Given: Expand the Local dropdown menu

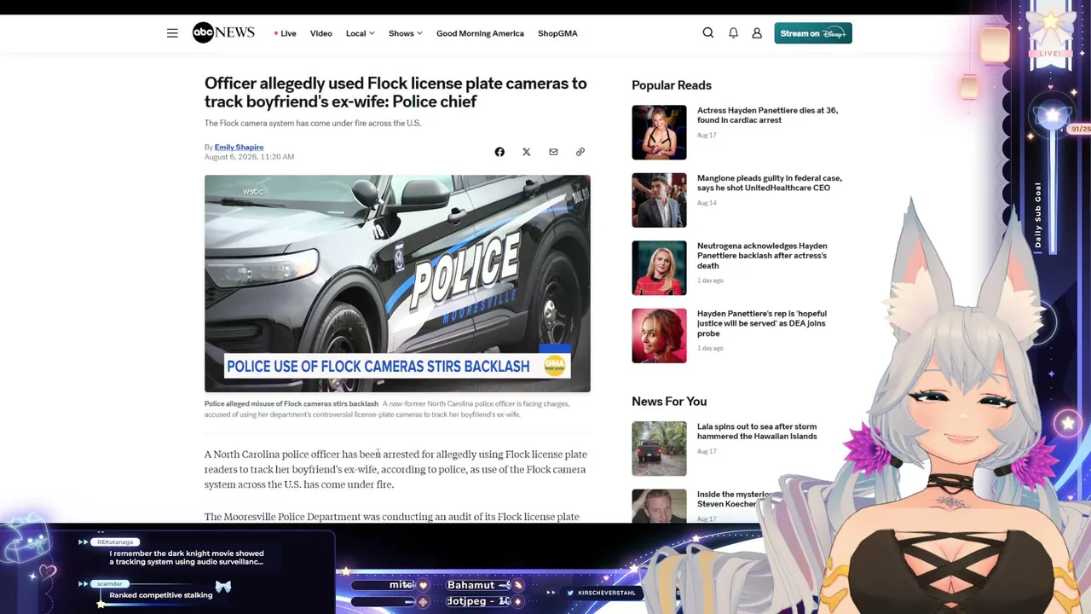Looking at the screenshot, I should pyautogui.click(x=360, y=33).
